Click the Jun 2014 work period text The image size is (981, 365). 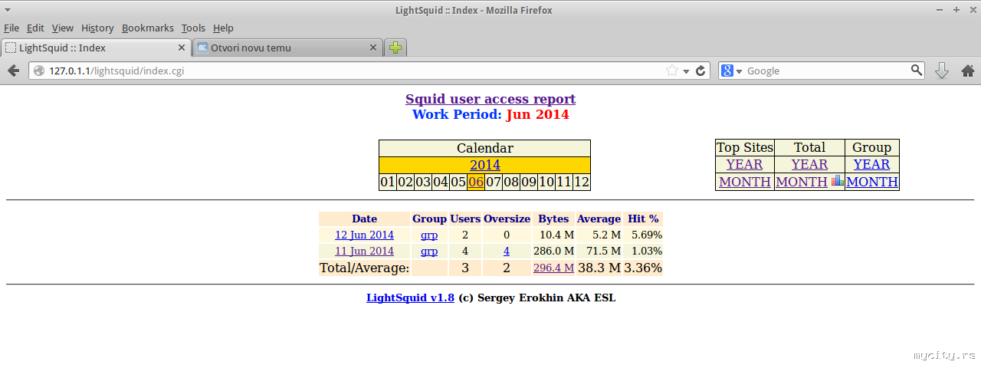[x=537, y=114]
